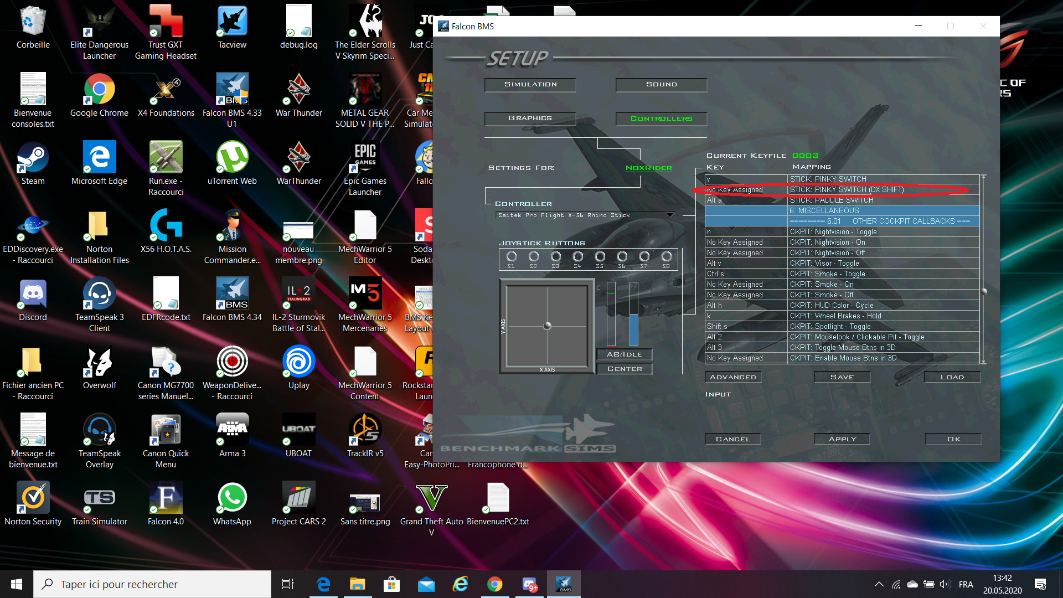Show hidden system tray icons
This screenshot has height=598, width=1063.
tap(879, 584)
